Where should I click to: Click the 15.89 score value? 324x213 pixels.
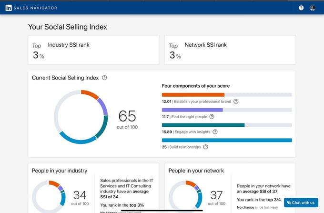[x=167, y=132]
